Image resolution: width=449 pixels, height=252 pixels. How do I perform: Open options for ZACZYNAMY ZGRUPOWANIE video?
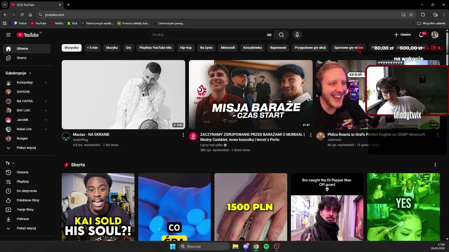[x=310, y=135]
